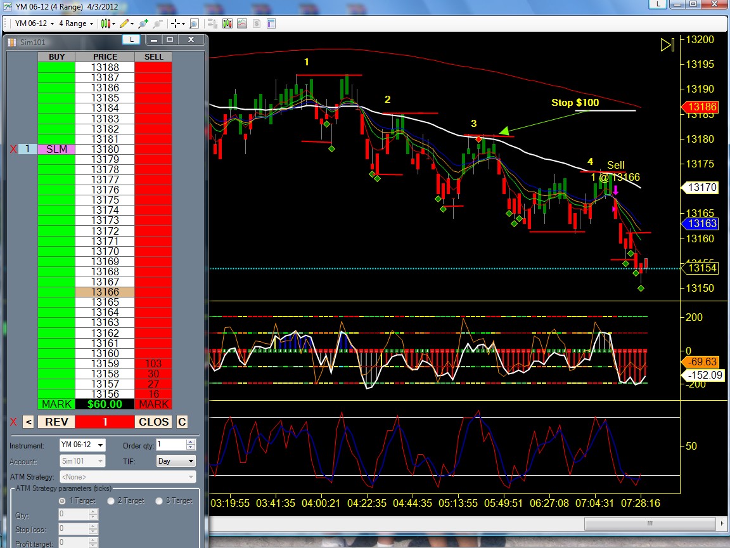730x548 pixels.
Task: Click the red X beside the < button
Action: tap(13, 422)
